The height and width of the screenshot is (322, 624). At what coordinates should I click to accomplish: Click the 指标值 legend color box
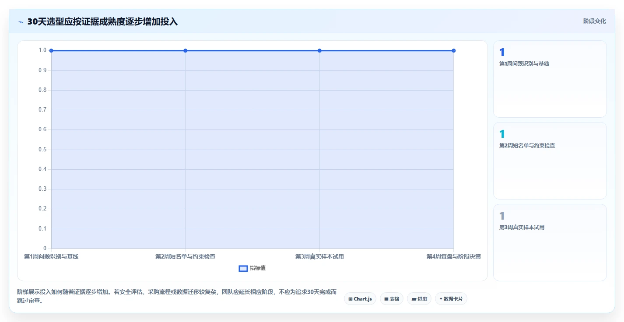tap(243, 269)
